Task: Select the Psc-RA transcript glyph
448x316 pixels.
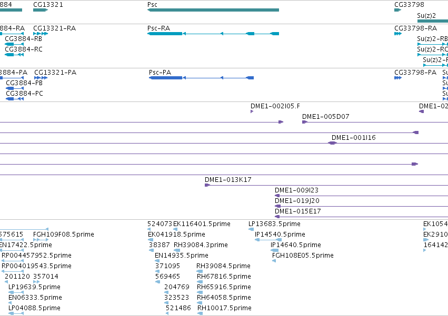Action: [x=213, y=34]
